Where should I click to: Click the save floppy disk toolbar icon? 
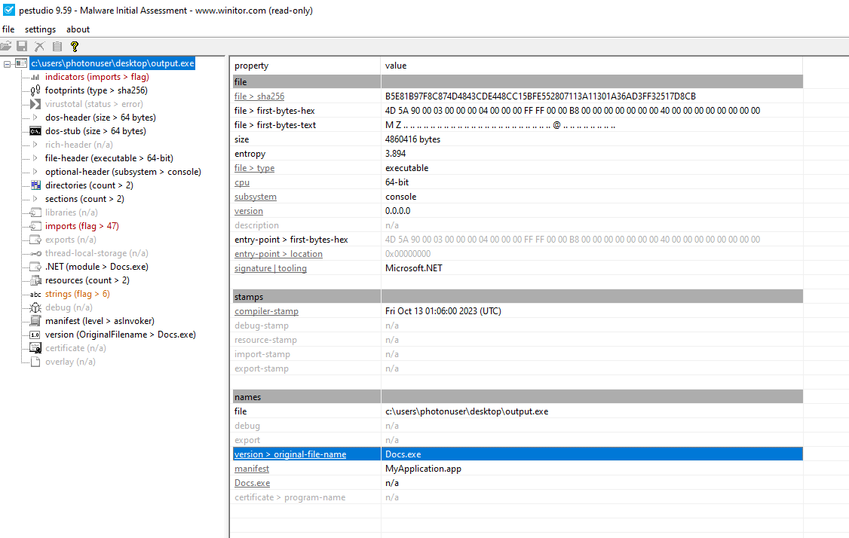coord(22,47)
